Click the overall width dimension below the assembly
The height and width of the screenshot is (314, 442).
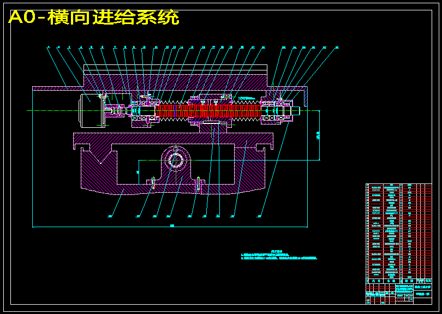click(170, 226)
